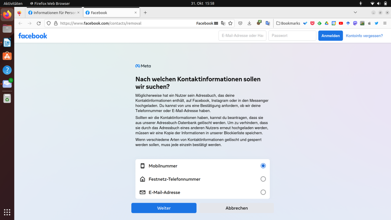Open Ubuntu Software in dock

(x=7, y=56)
